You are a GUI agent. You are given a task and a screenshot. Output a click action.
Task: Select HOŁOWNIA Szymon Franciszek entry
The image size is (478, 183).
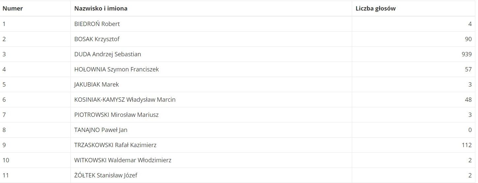click(117, 69)
